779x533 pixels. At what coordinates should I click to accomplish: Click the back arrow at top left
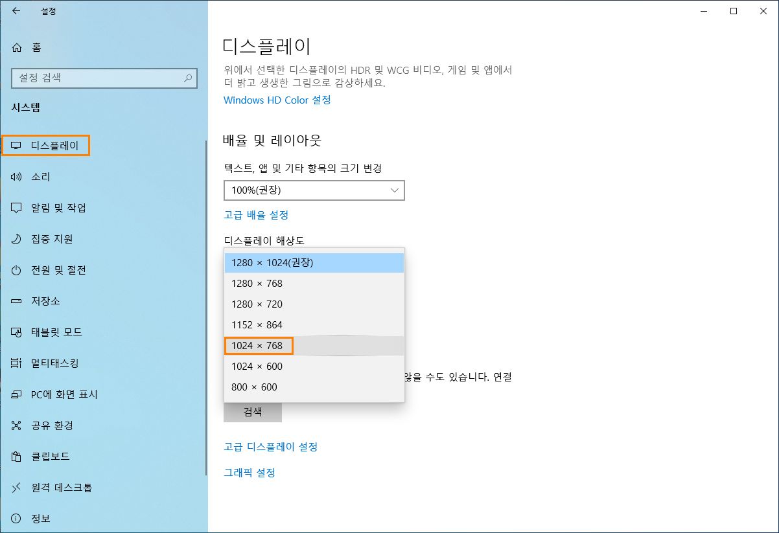click(15, 11)
